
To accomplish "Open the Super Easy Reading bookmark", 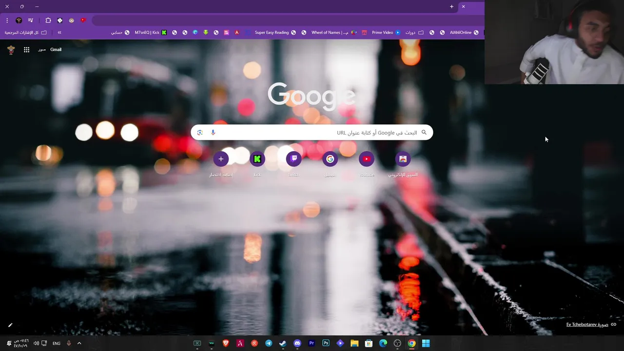I will 275,33.
